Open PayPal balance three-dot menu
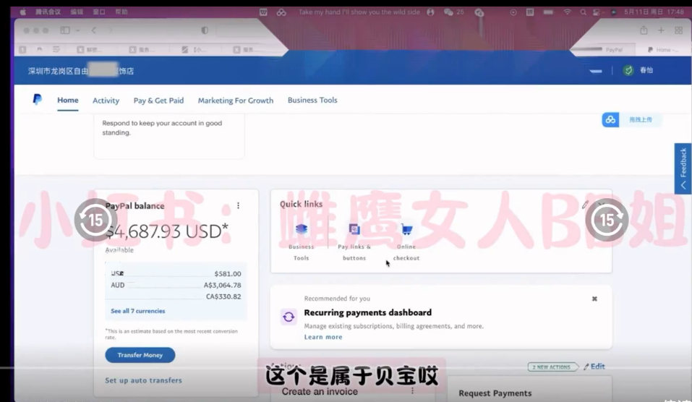 [238, 205]
